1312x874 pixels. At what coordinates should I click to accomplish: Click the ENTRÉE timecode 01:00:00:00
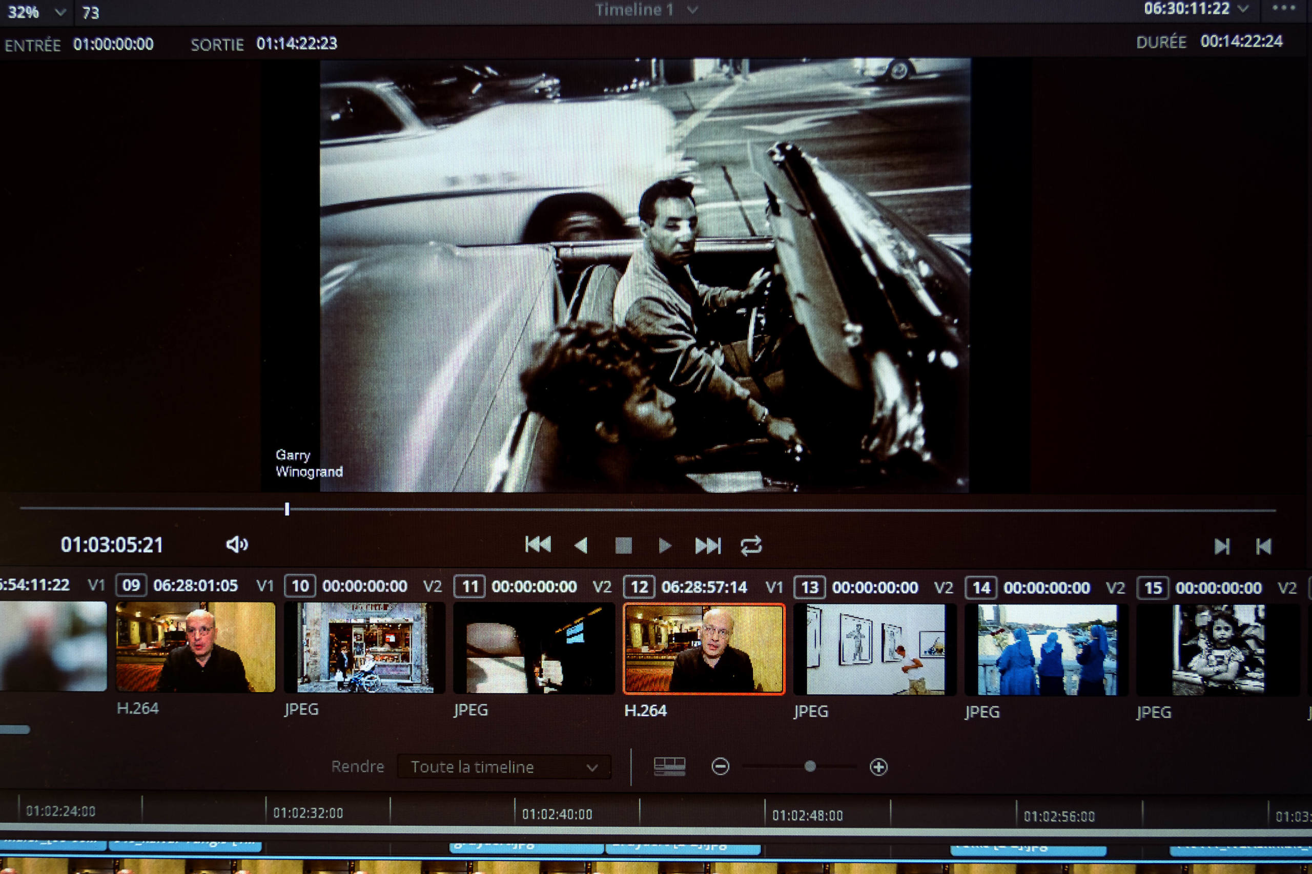coord(113,44)
